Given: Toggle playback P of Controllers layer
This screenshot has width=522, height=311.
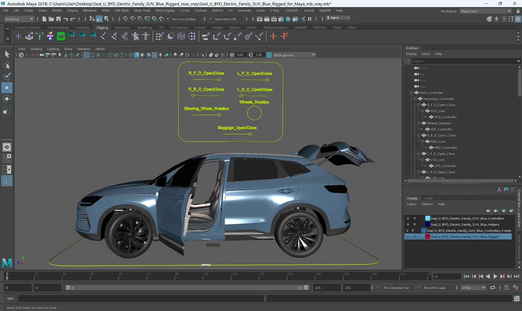Looking at the screenshot, I should tap(415, 218).
